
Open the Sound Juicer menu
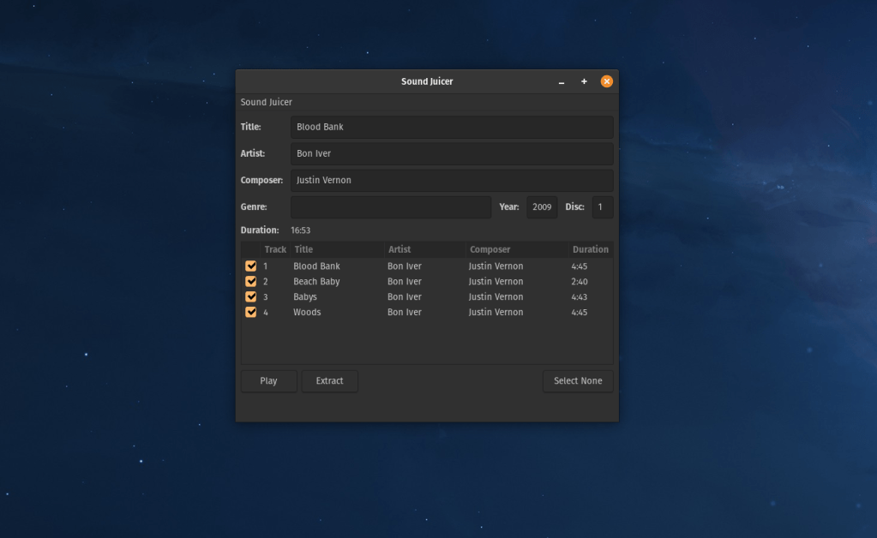pos(267,103)
